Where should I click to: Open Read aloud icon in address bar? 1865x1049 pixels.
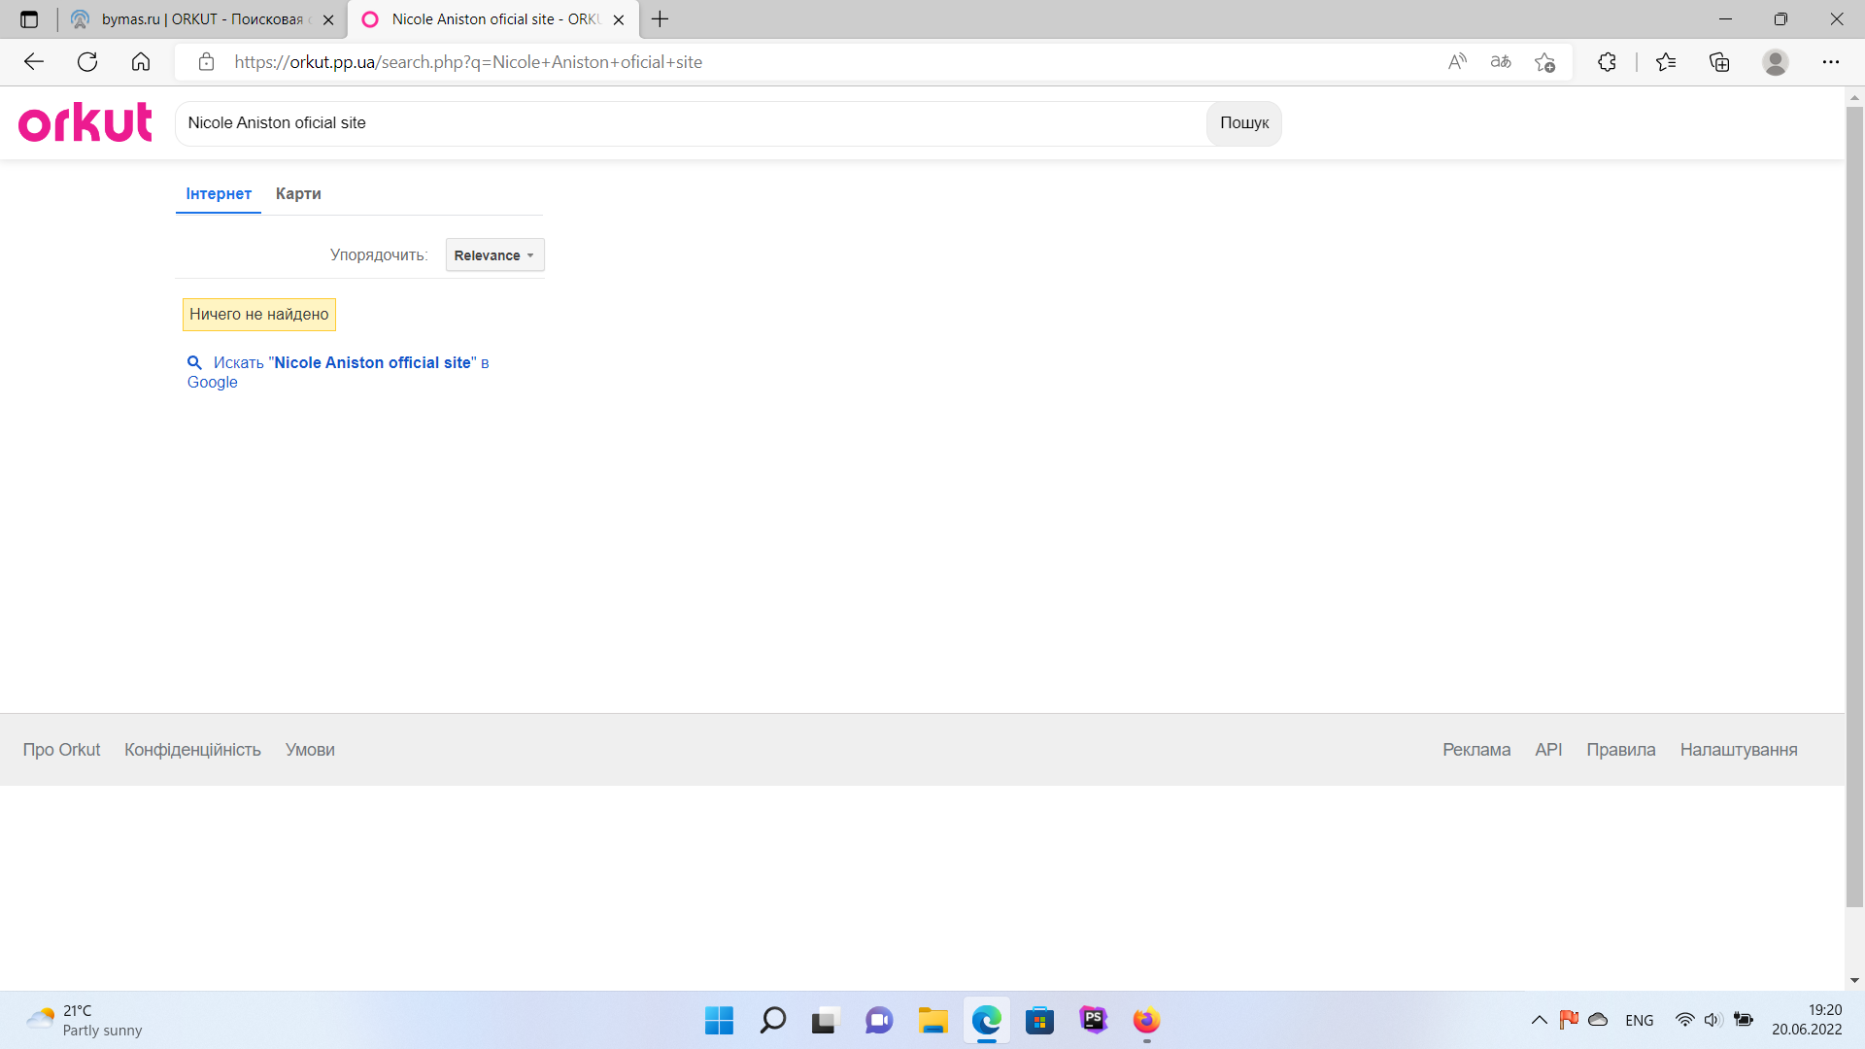point(1457,62)
